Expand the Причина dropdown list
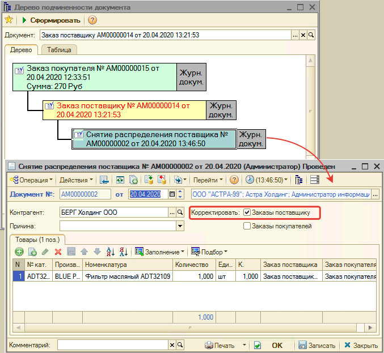This screenshot has height=353, width=384. [x=180, y=226]
